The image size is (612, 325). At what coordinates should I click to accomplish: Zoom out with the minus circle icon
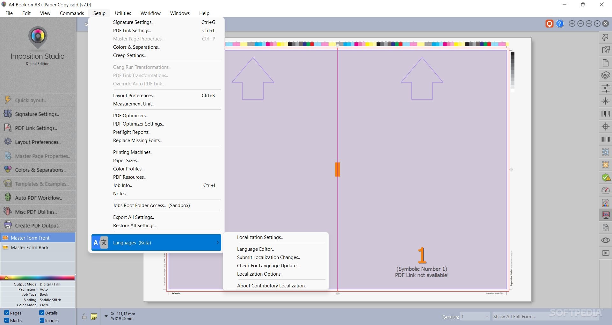[580, 24]
